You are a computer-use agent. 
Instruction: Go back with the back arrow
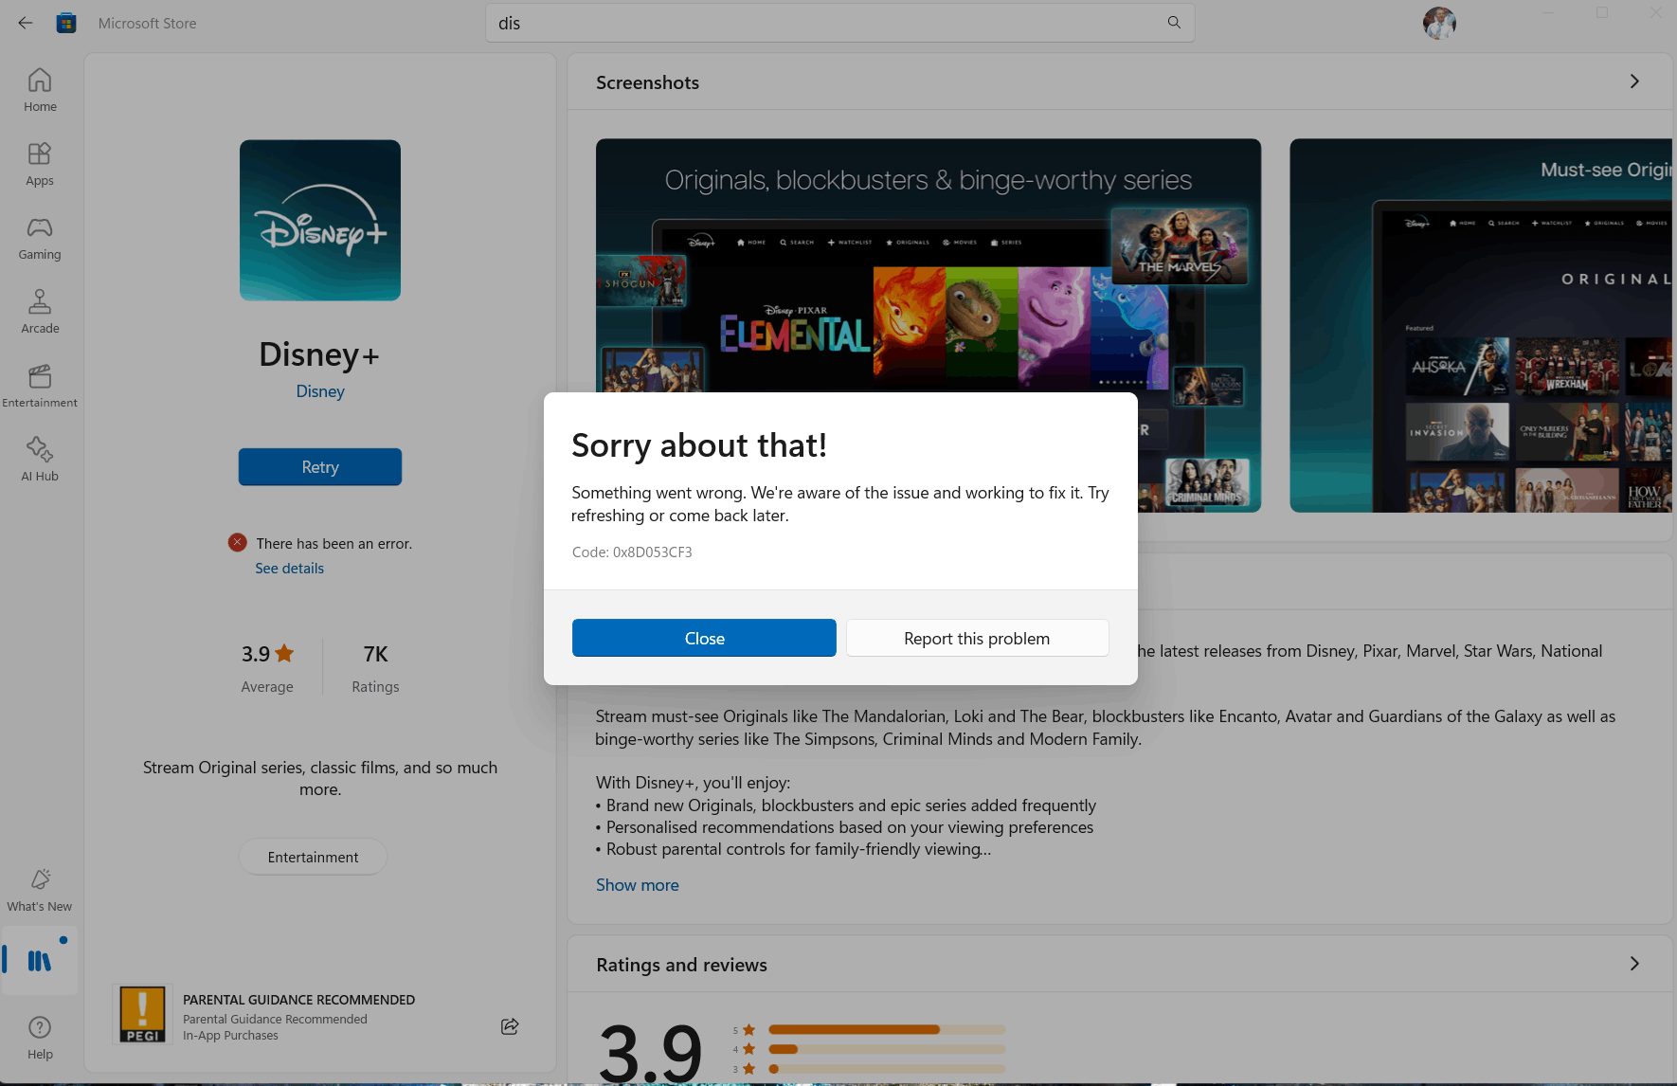[x=26, y=23]
